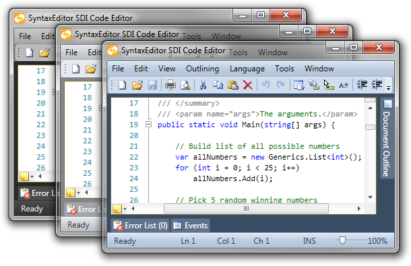Screen dimensions: 411x266
Task: Click the horizontal scrollbar thumb
Action: [x=246, y=209]
